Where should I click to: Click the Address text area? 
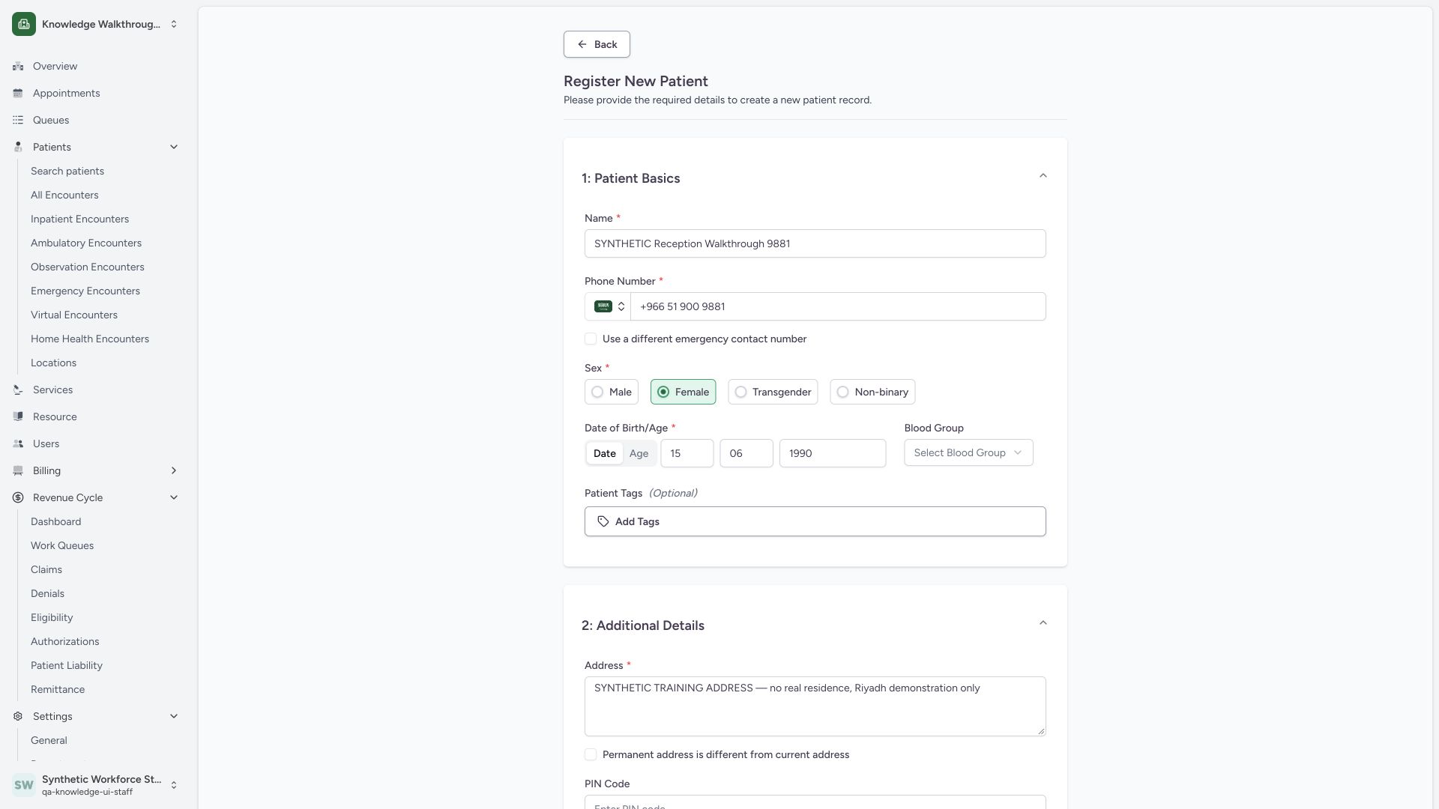tap(815, 706)
